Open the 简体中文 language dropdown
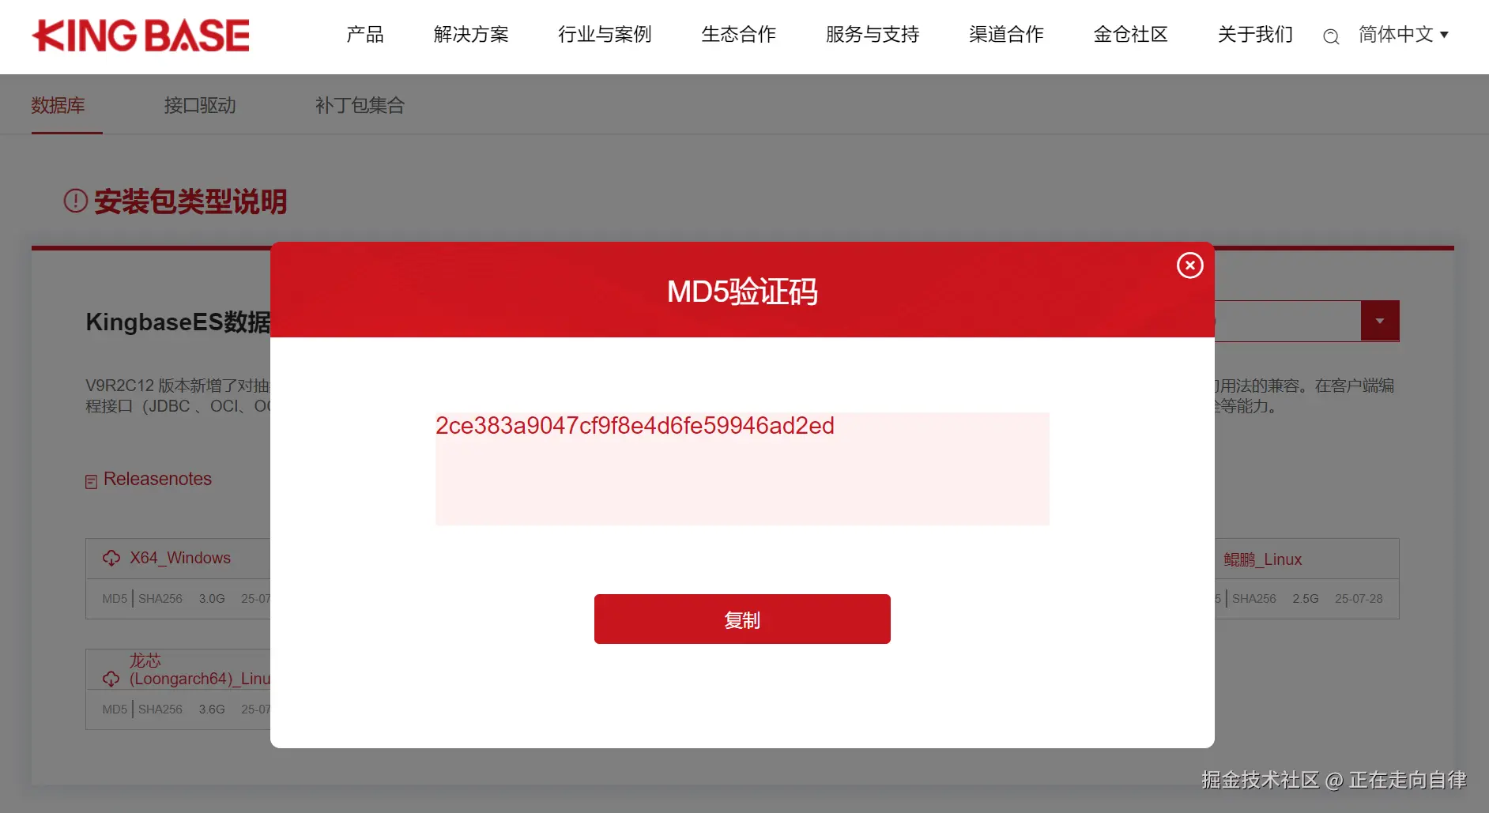The height and width of the screenshot is (813, 1489). pos(1404,35)
